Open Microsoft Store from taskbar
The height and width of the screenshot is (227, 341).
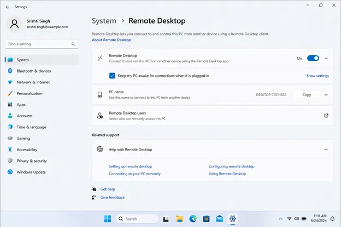(x=206, y=219)
